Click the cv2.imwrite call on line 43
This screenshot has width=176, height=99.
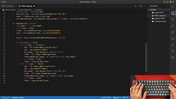pyautogui.click(x=21, y=19)
